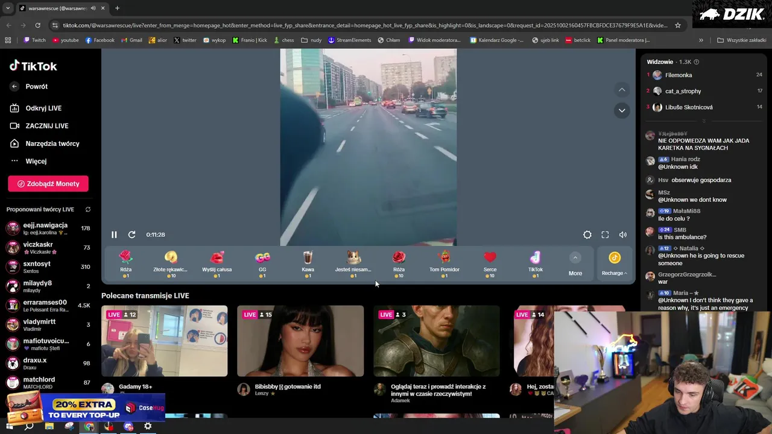Screen dimensions: 772x434
Task: Open milaydy8 live creator
Action: [48, 286]
